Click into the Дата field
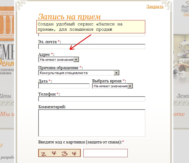The image size is (189, 163). tap(64, 86)
